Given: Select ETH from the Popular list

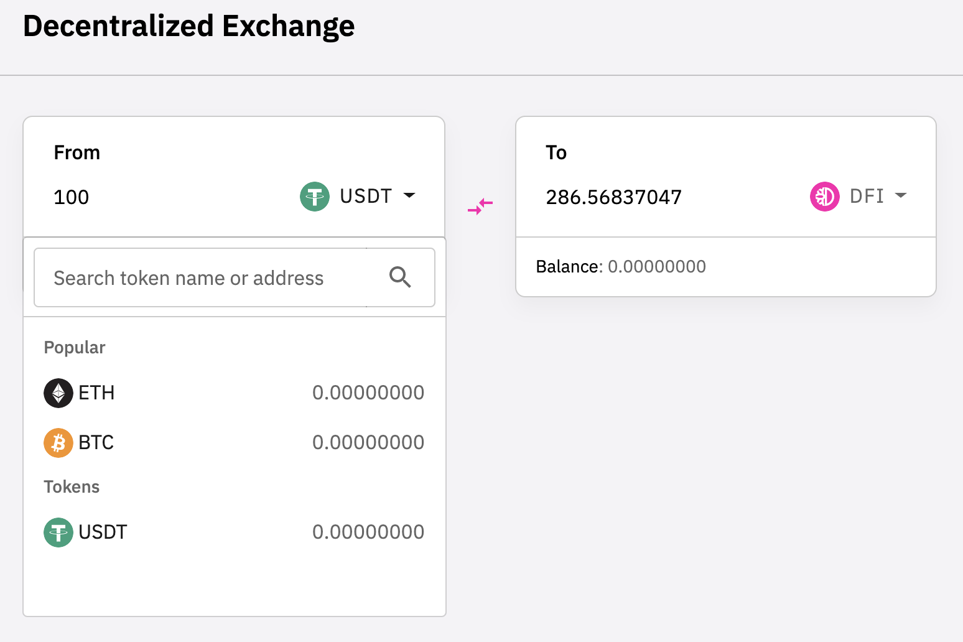Looking at the screenshot, I should tap(96, 393).
